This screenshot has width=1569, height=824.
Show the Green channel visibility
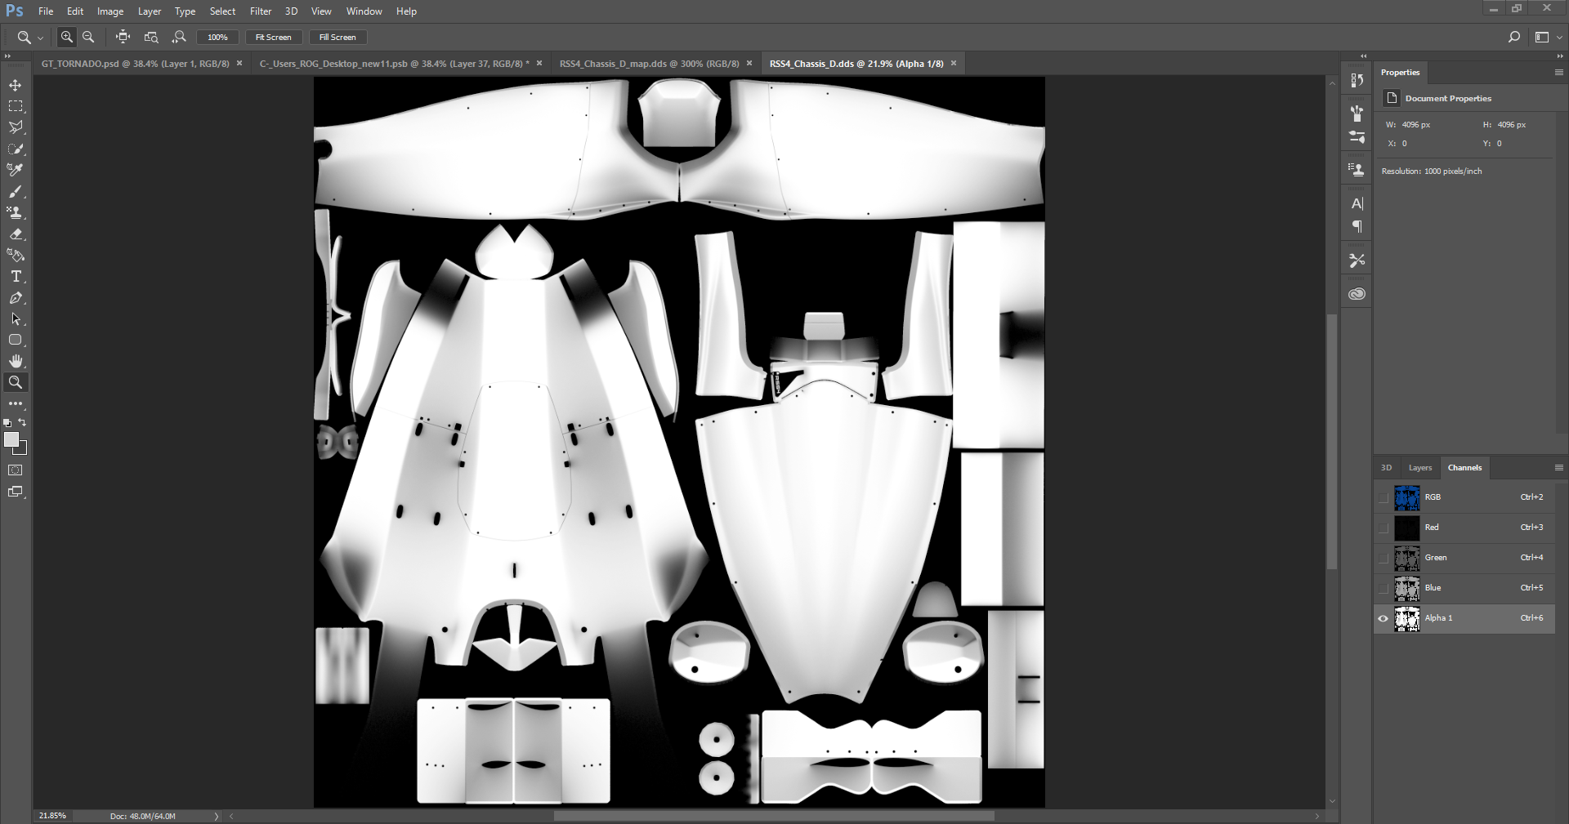click(1383, 558)
